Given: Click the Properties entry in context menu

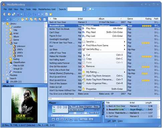Looking at the screenshot, I should [x=91, y=89].
